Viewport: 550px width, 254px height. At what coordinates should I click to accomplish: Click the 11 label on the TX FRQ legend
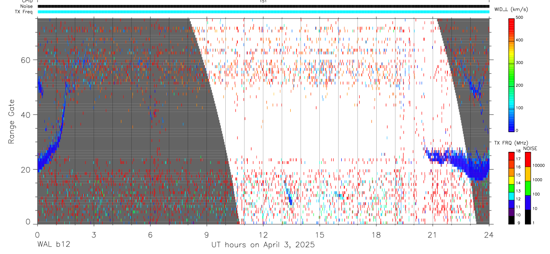(x=519, y=207)
